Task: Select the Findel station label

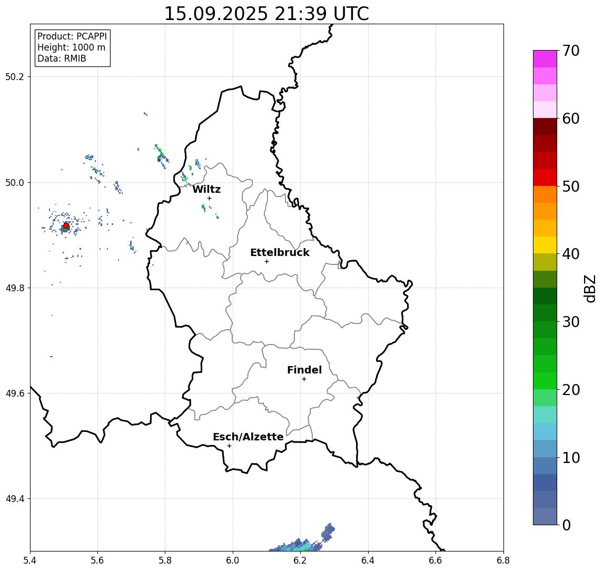Action: [x=304, y=370]
